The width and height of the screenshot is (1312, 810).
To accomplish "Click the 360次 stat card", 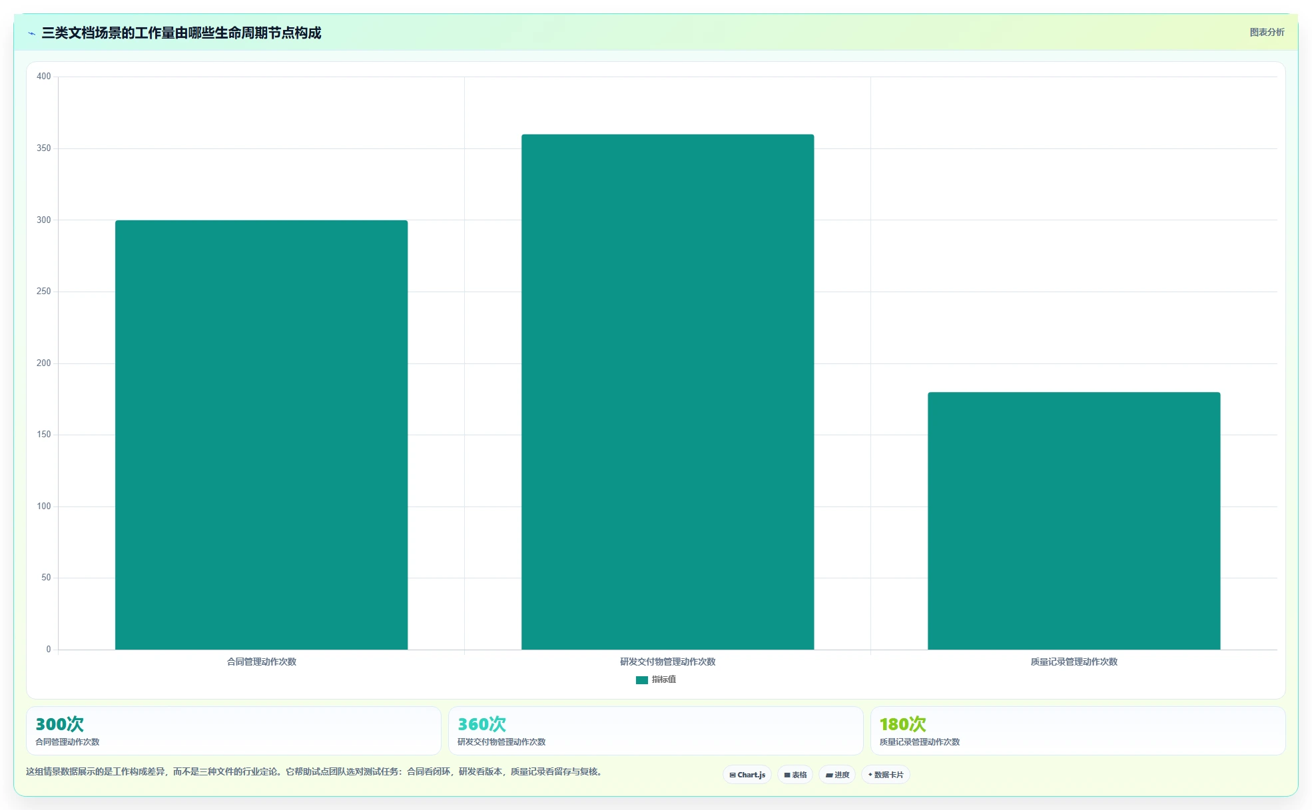I will 655,731.
